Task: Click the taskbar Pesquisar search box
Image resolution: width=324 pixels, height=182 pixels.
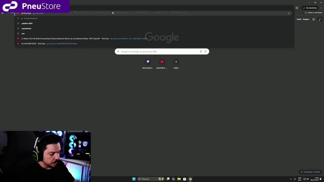Action: tap(151, 179)
